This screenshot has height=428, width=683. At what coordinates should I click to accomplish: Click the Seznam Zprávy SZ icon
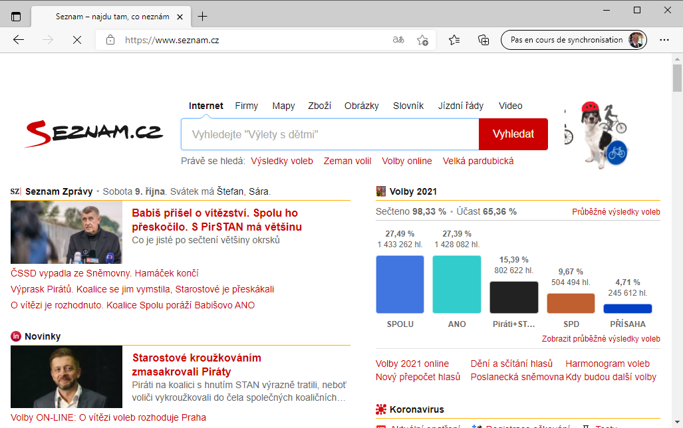16,191
